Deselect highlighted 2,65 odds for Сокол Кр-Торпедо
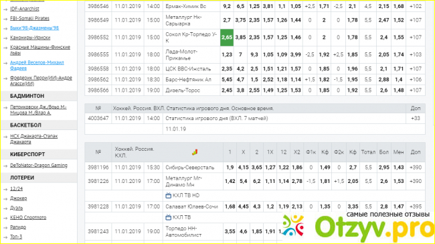 tap(227, 38)
